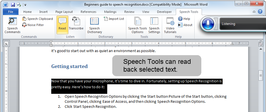Click the blue Word Help question mark icon
Screen dimensions: 266x112
[x=260, y=11]
